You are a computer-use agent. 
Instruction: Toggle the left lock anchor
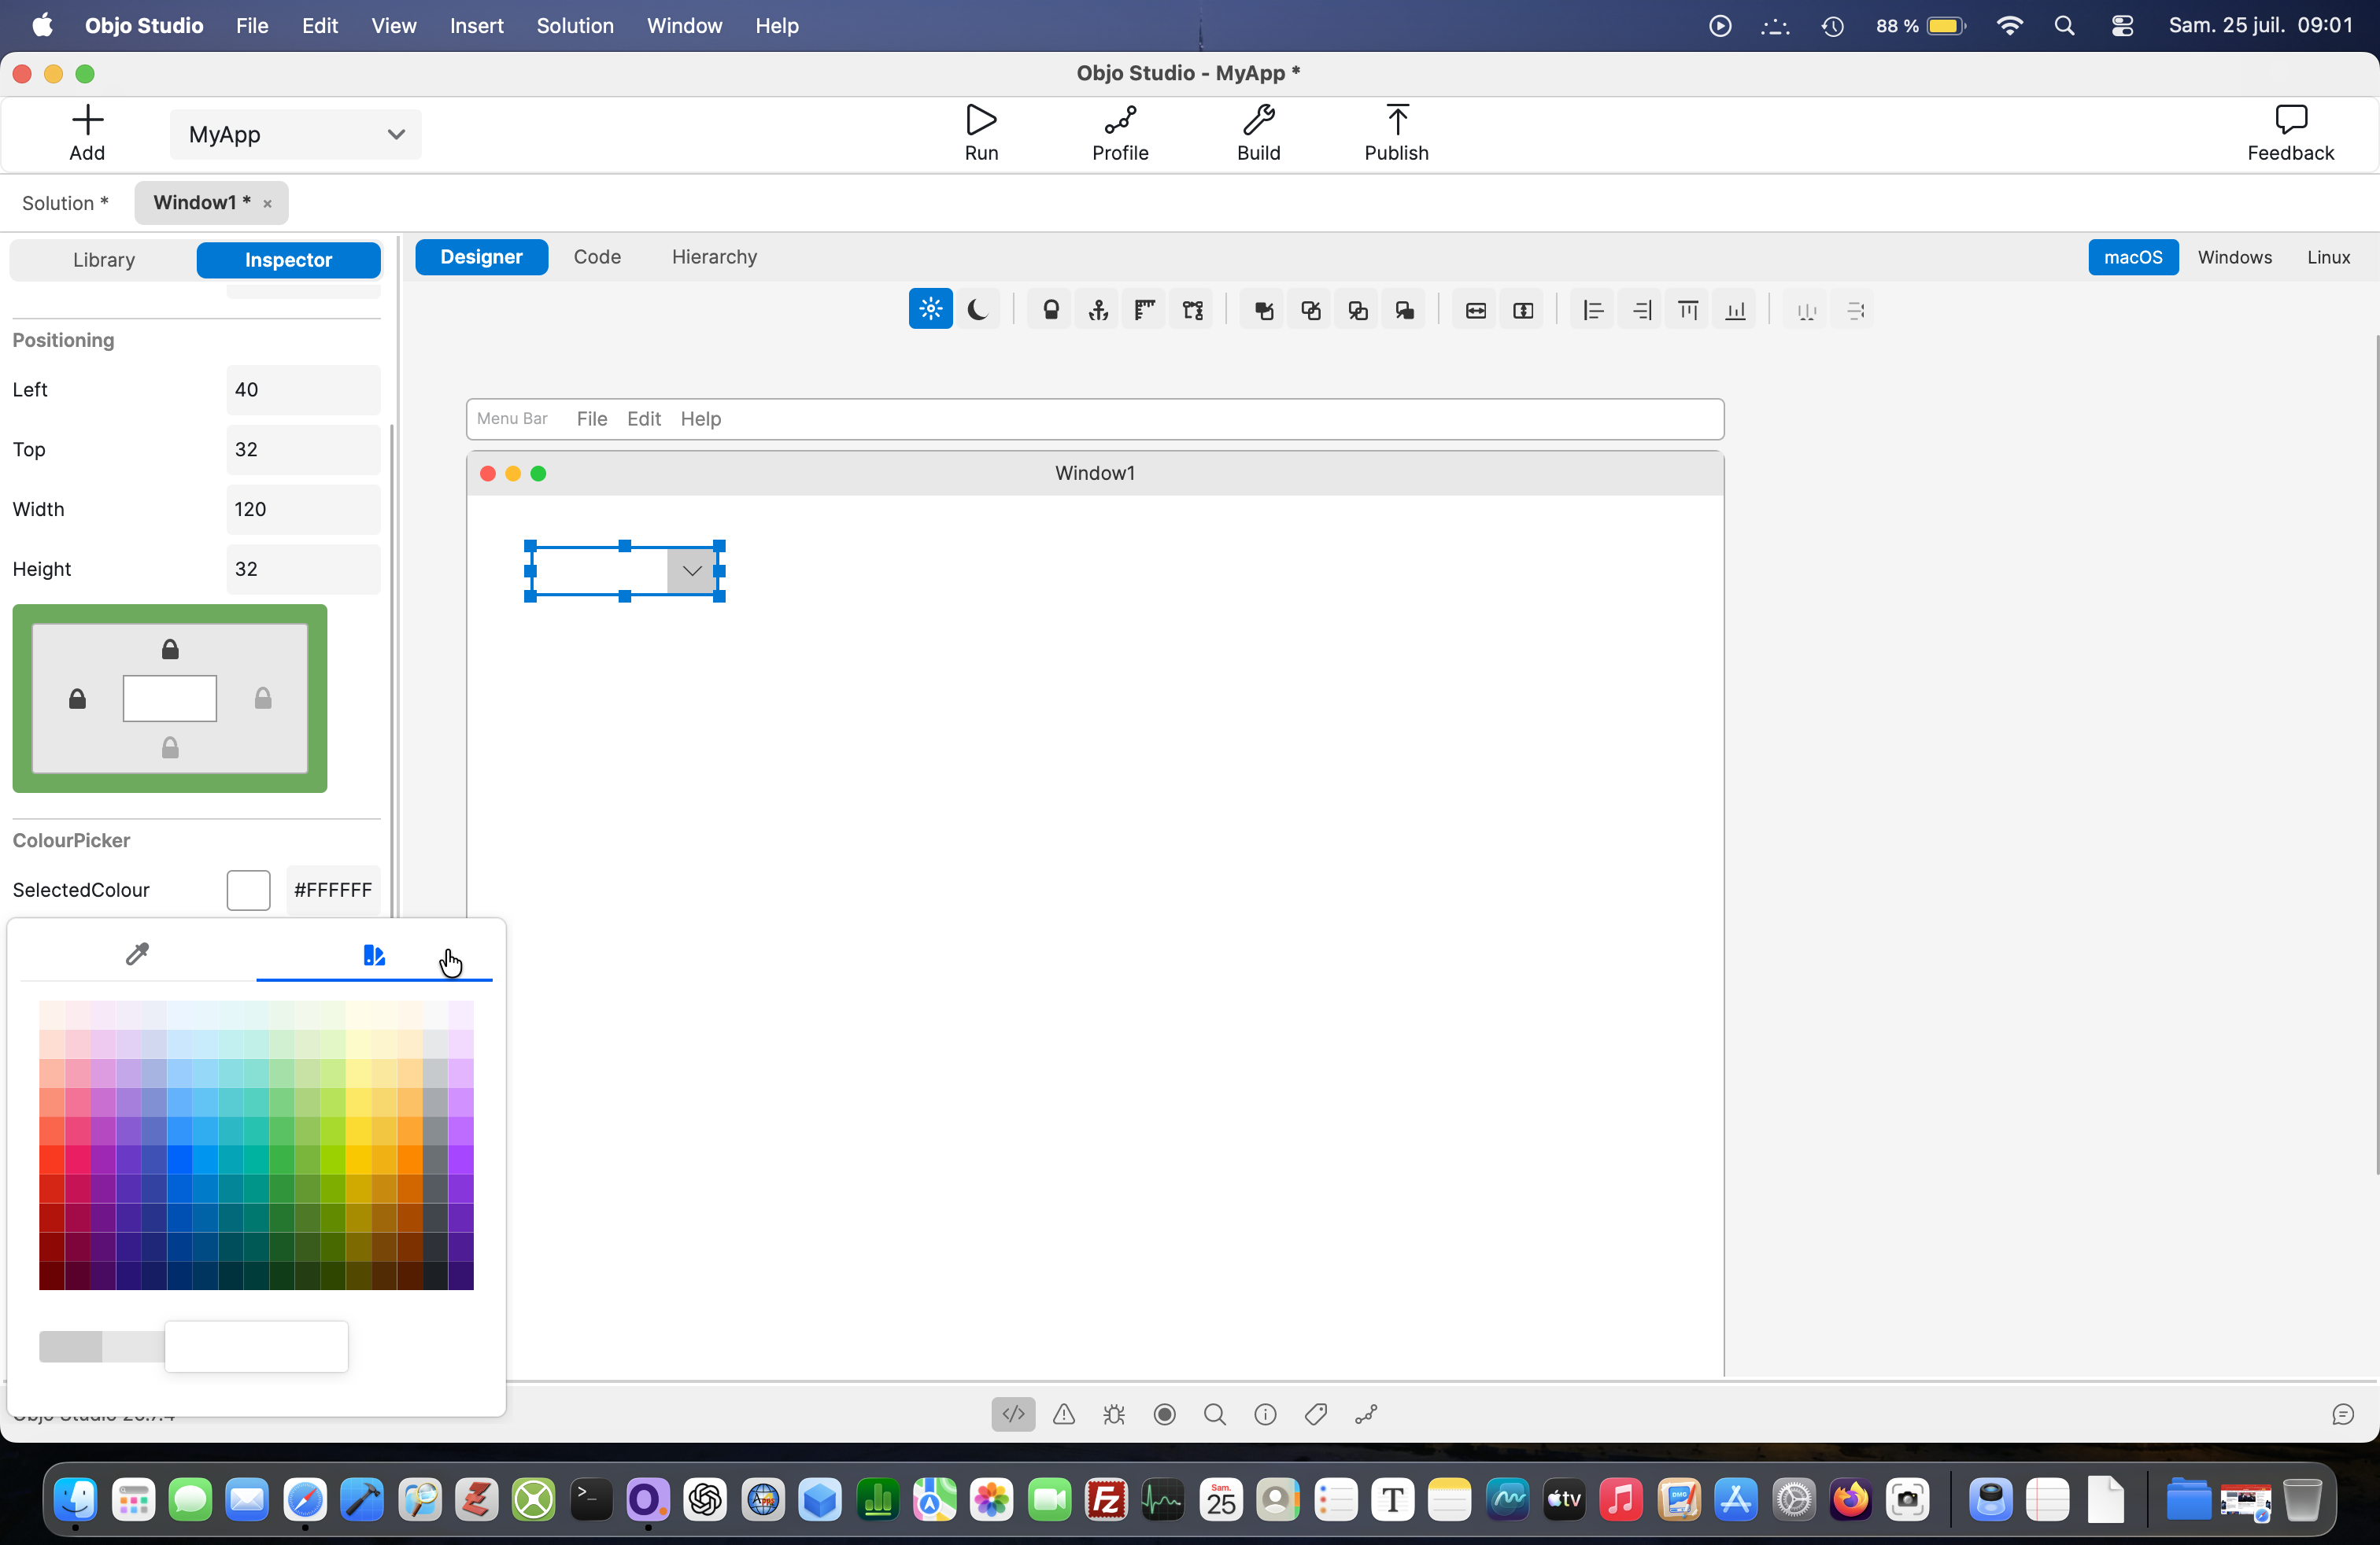point(77,699)
